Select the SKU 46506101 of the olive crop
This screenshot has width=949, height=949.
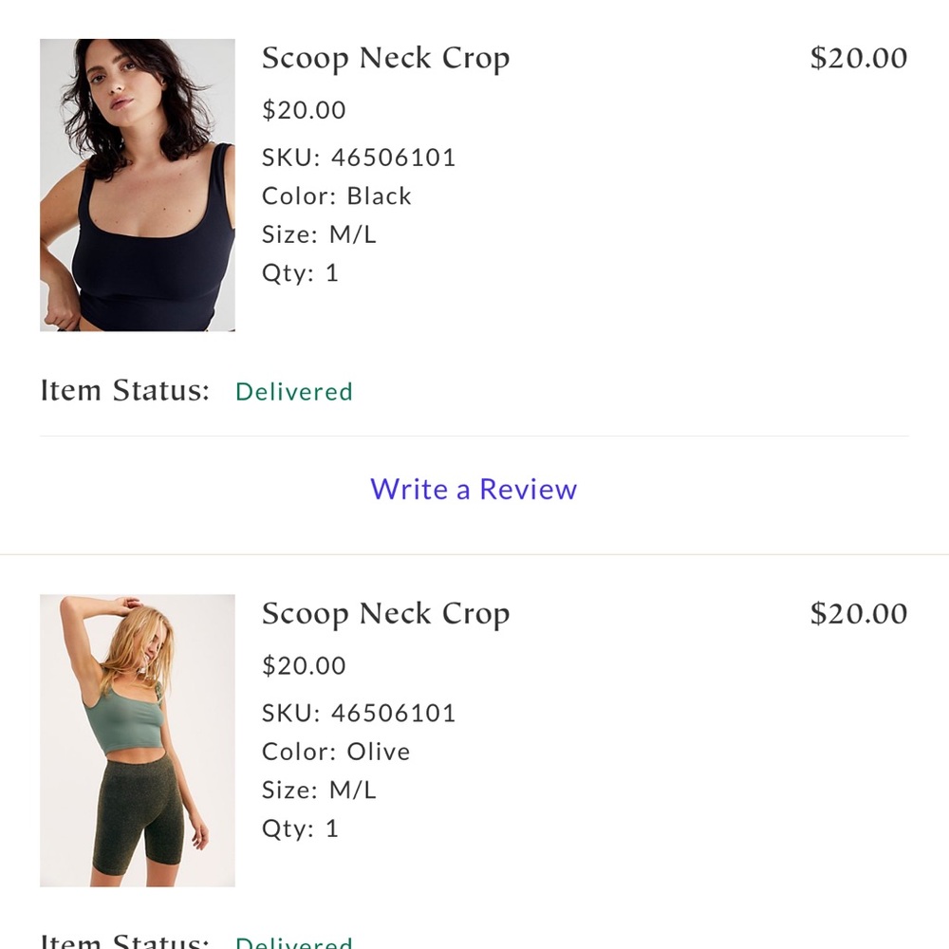pyautogui.click(x=358, y=713)
